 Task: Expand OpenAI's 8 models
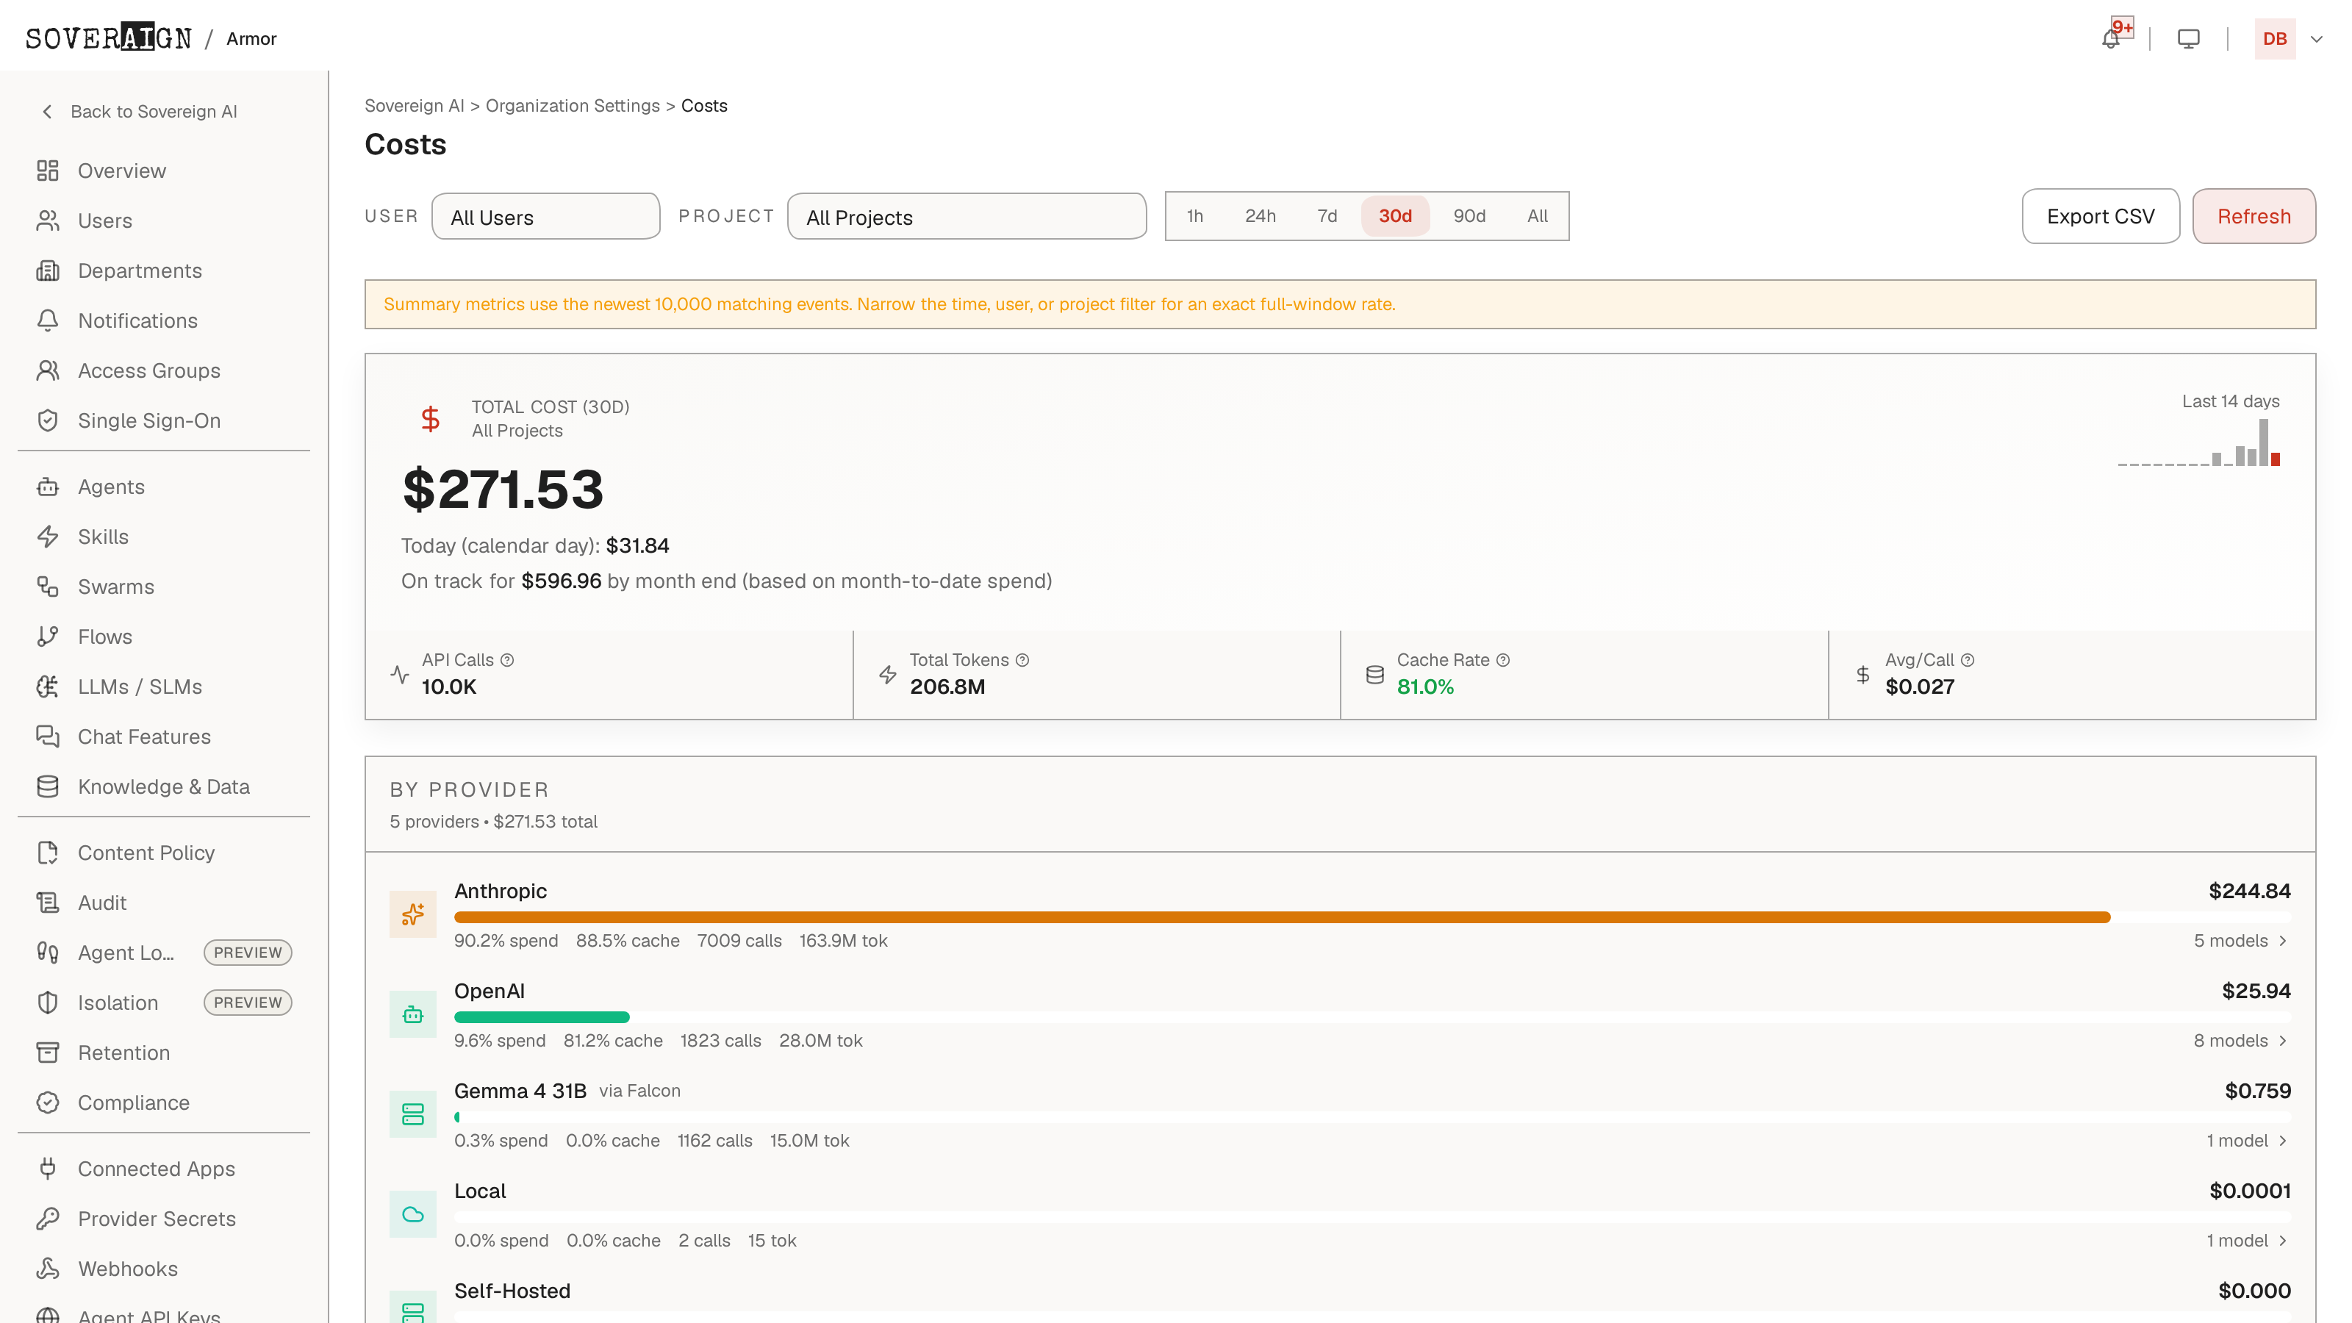[2240, 1041]
